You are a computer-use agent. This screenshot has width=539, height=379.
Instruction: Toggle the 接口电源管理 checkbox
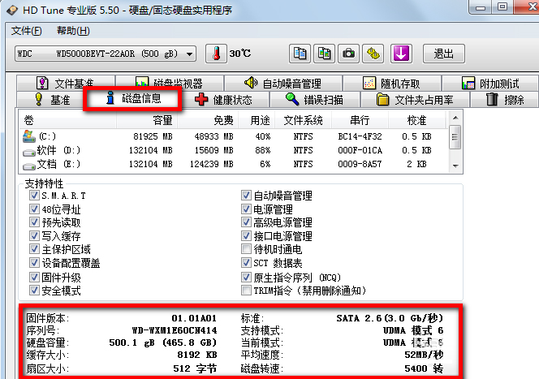pyautogui.click(x=246, y=235)
